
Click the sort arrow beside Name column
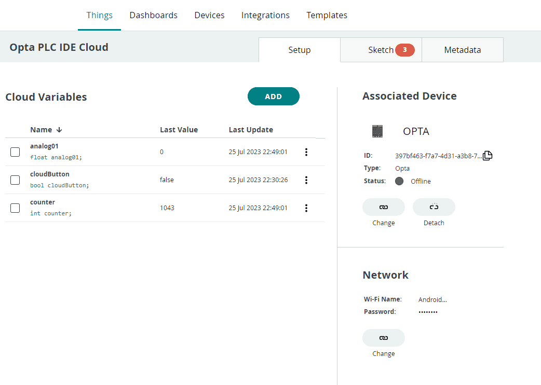coord(59,130)
